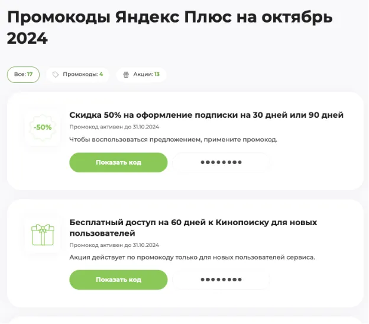Click the small gift icon beside Акции
The height and width of the screenshot is (324, 369).
point(126,75)
